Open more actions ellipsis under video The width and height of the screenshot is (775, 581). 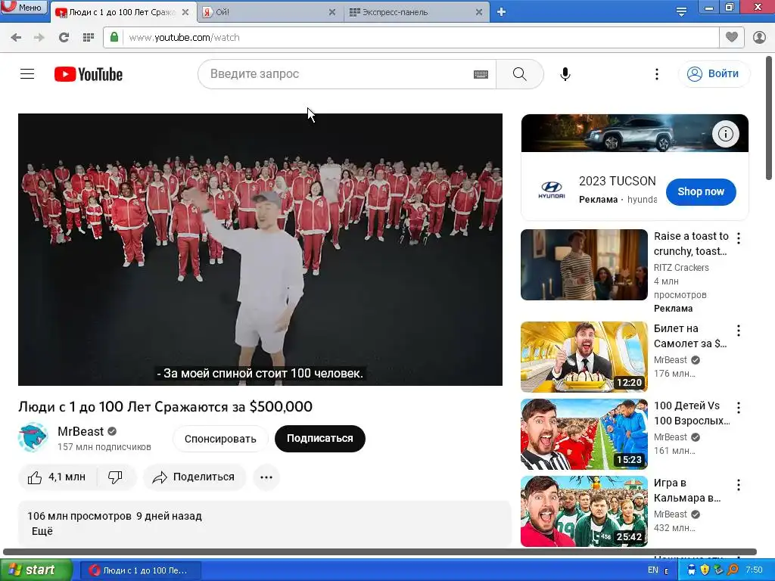pyautogui.click(x=266, y=477)
